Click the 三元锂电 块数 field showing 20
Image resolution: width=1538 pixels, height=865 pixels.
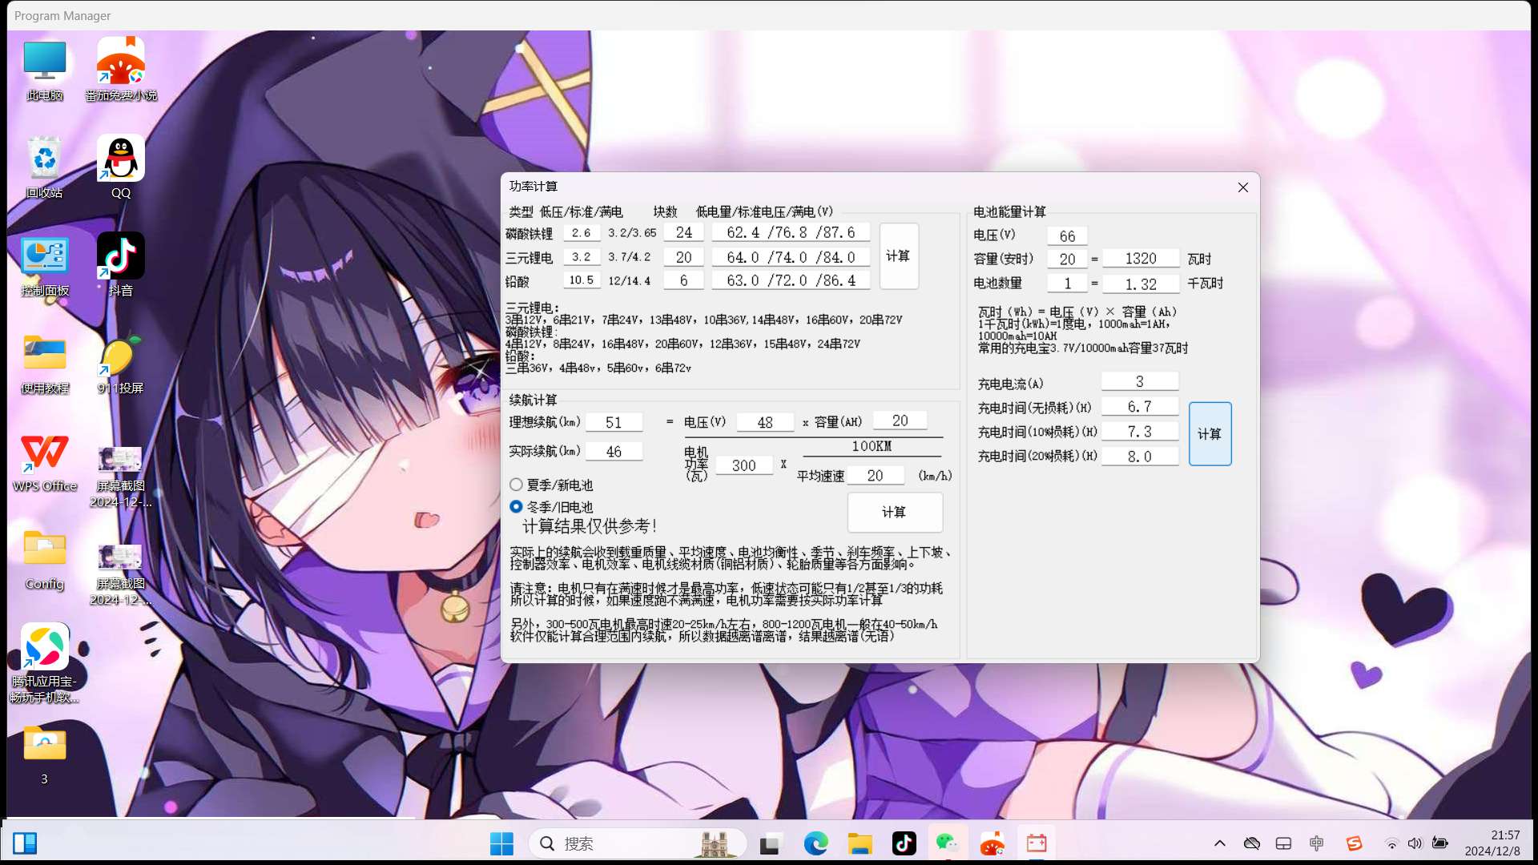tap(684, 257)
